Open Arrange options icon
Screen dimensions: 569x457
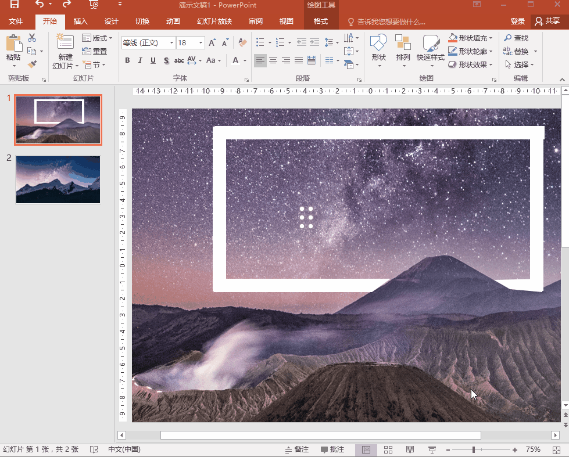click(x=403, y=42)
